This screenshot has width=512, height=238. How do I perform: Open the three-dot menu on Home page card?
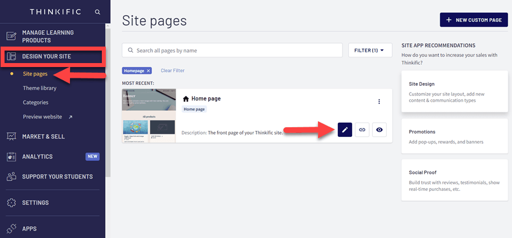click(379, 102)
